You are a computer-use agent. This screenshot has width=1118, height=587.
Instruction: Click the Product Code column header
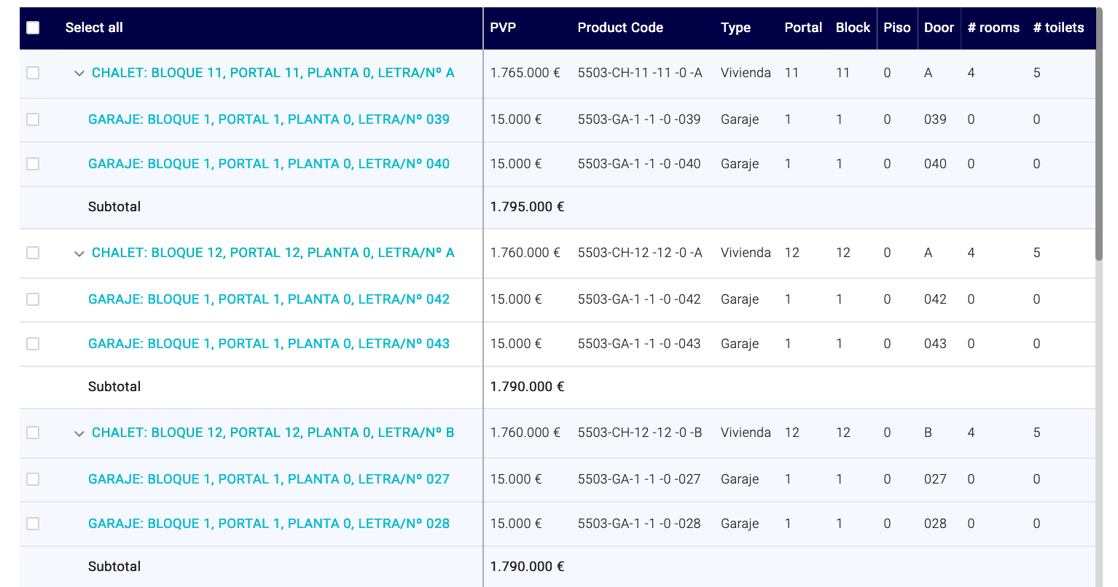620,28
